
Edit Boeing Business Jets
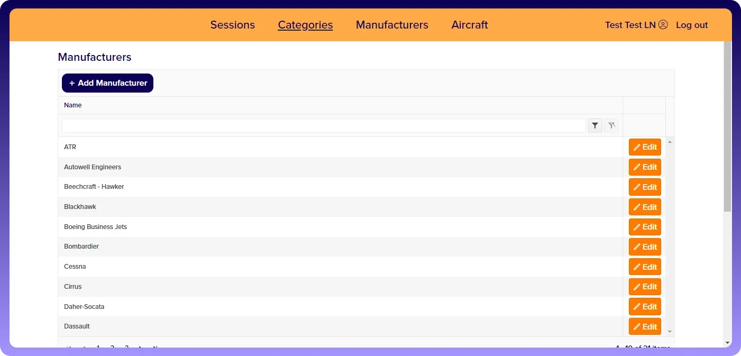pyautogui.click(x=645, y=227)
